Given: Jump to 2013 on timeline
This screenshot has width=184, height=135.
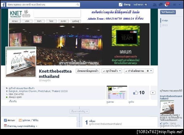Looking at the screenshot, I should click(x=165, y=25).
